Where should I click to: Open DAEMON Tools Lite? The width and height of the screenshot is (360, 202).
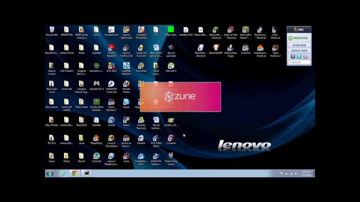[111, 87]
